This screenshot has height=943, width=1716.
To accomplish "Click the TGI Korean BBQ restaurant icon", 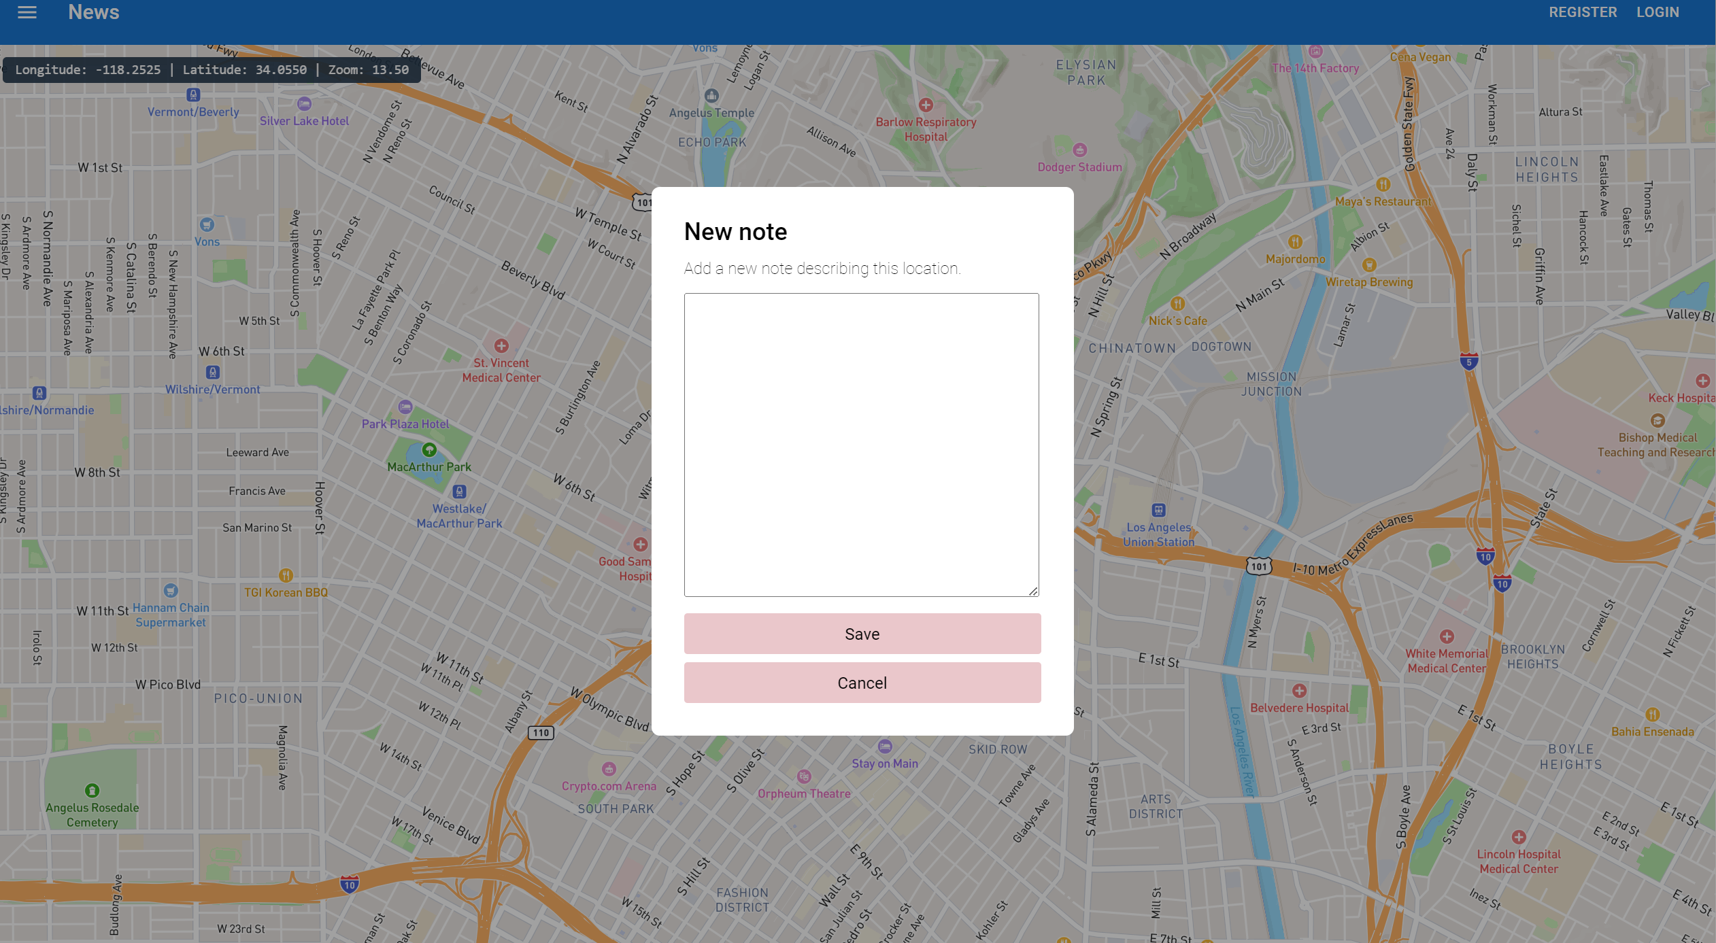I will (x=286, y=575).
